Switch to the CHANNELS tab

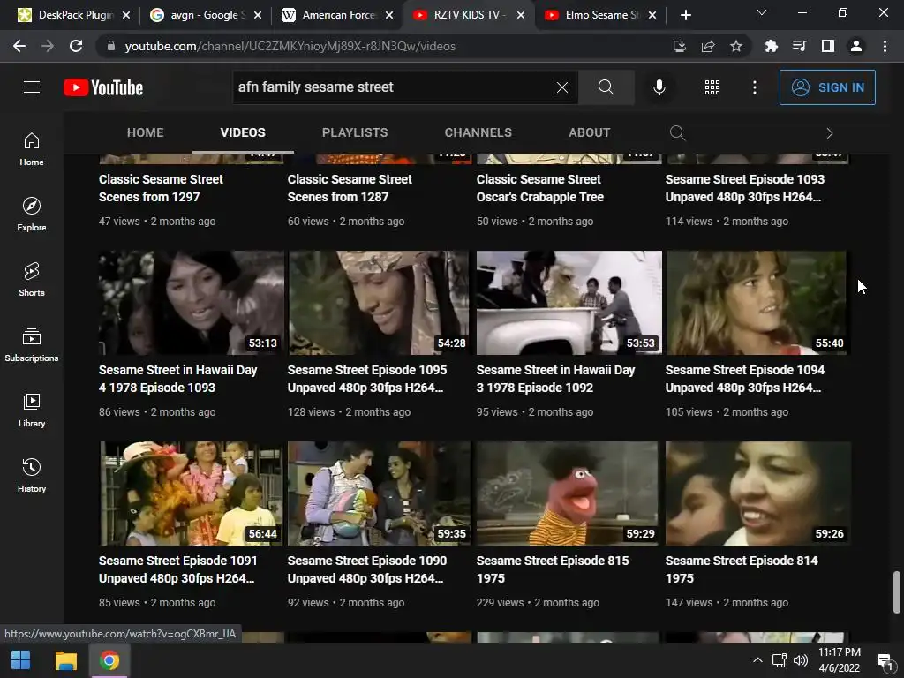pyautogui.click(x=478, y=132)
